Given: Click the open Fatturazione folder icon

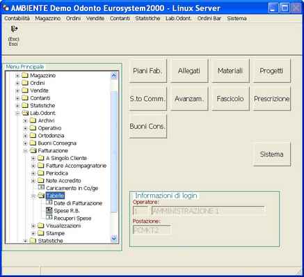Looking at the screenshot, I should 33,150.
